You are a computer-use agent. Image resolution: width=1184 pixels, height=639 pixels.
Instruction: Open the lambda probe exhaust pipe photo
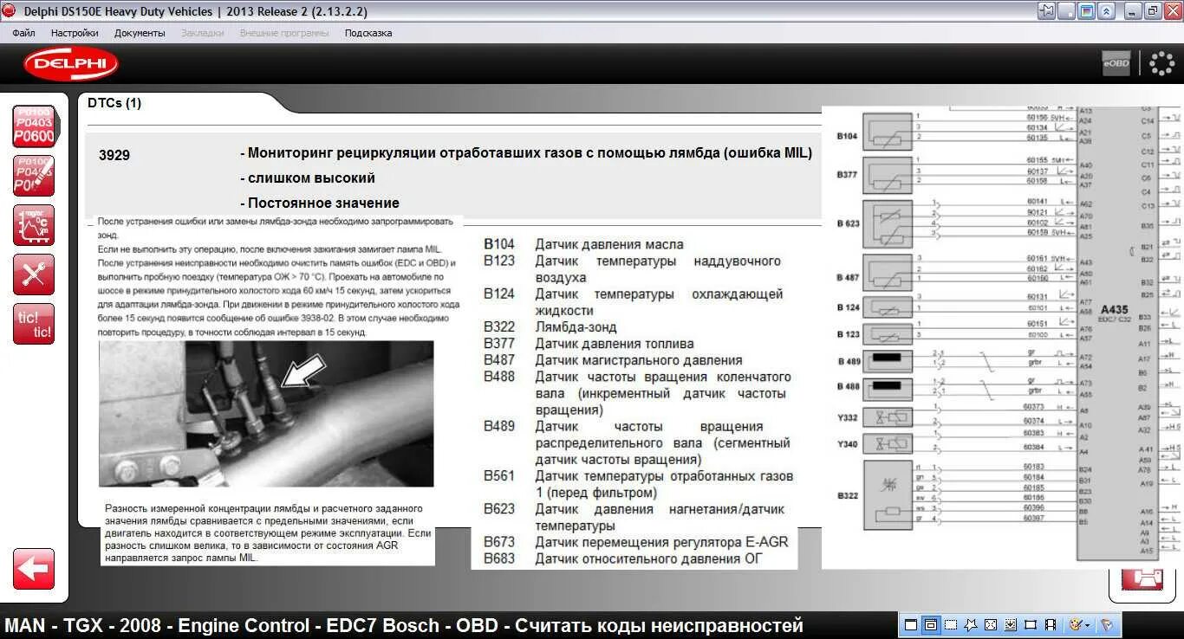tap(266, 414)
